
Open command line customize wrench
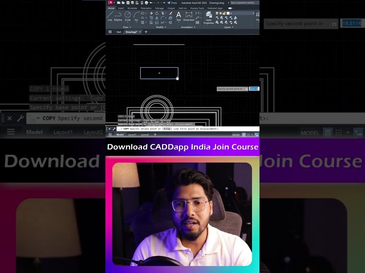click(114, 129)
